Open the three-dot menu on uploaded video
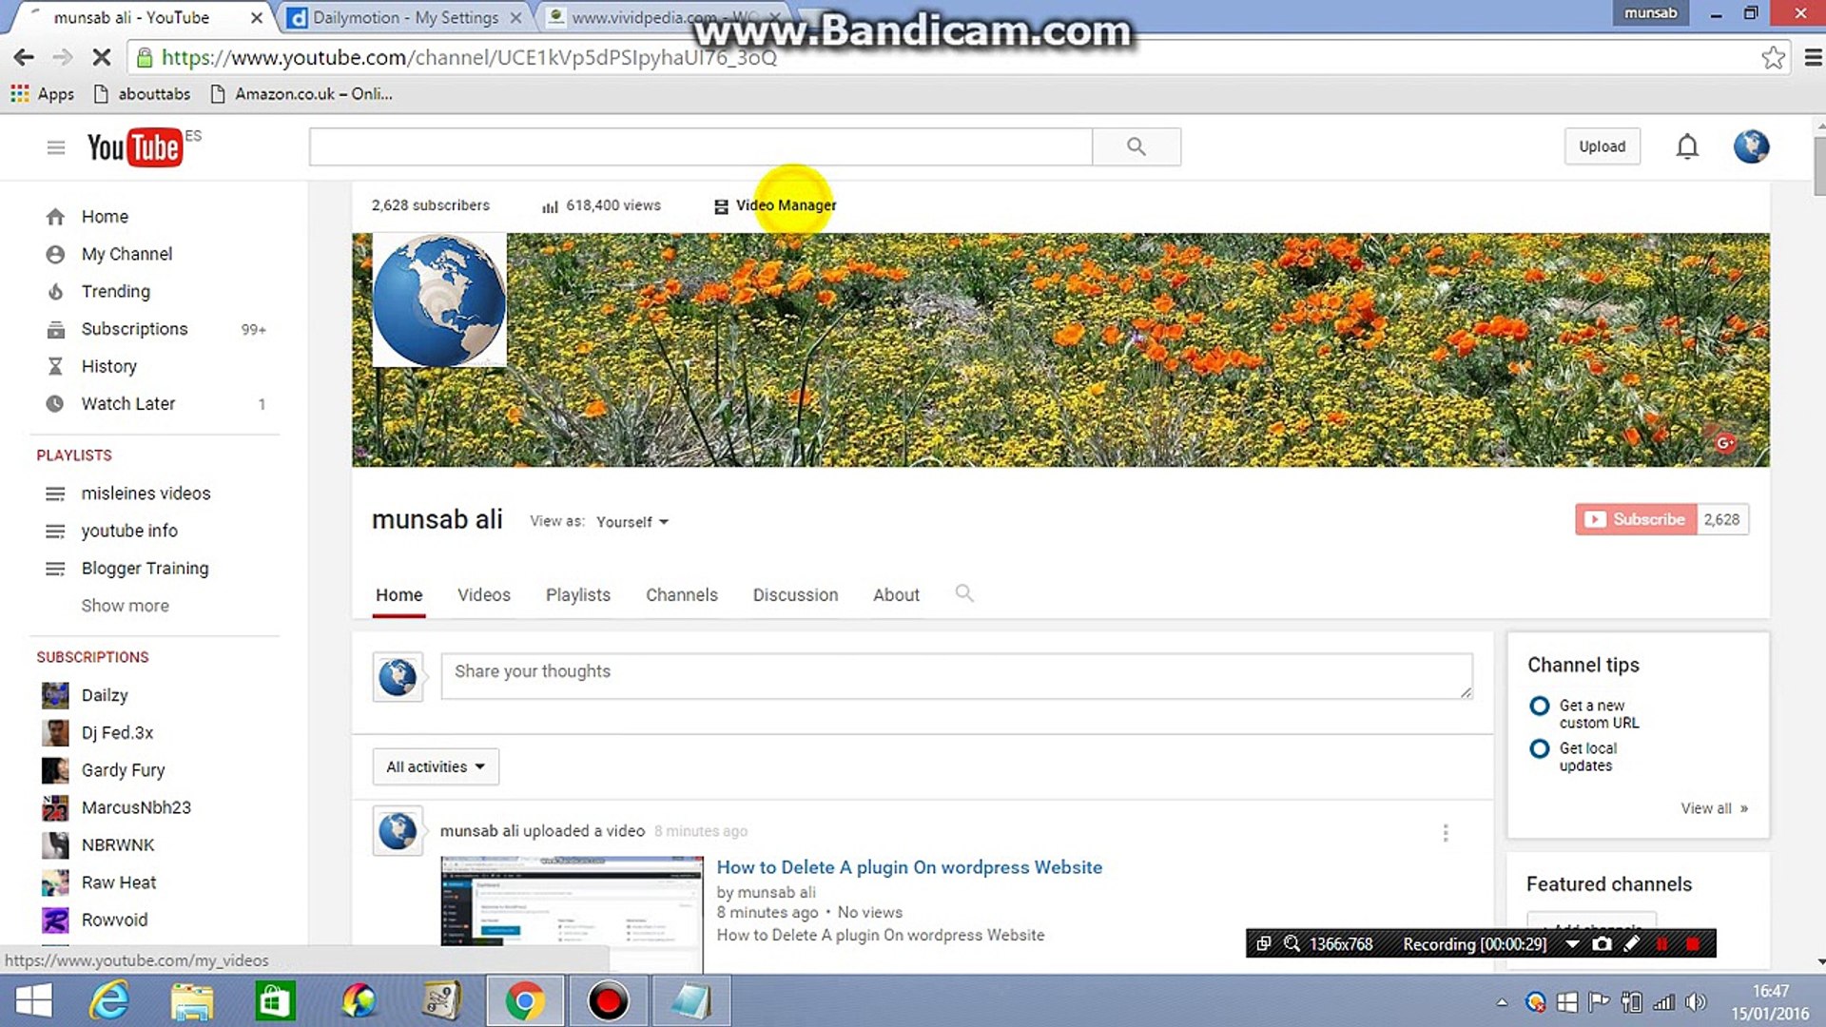1826x1027 pixels. (1446, 833)
